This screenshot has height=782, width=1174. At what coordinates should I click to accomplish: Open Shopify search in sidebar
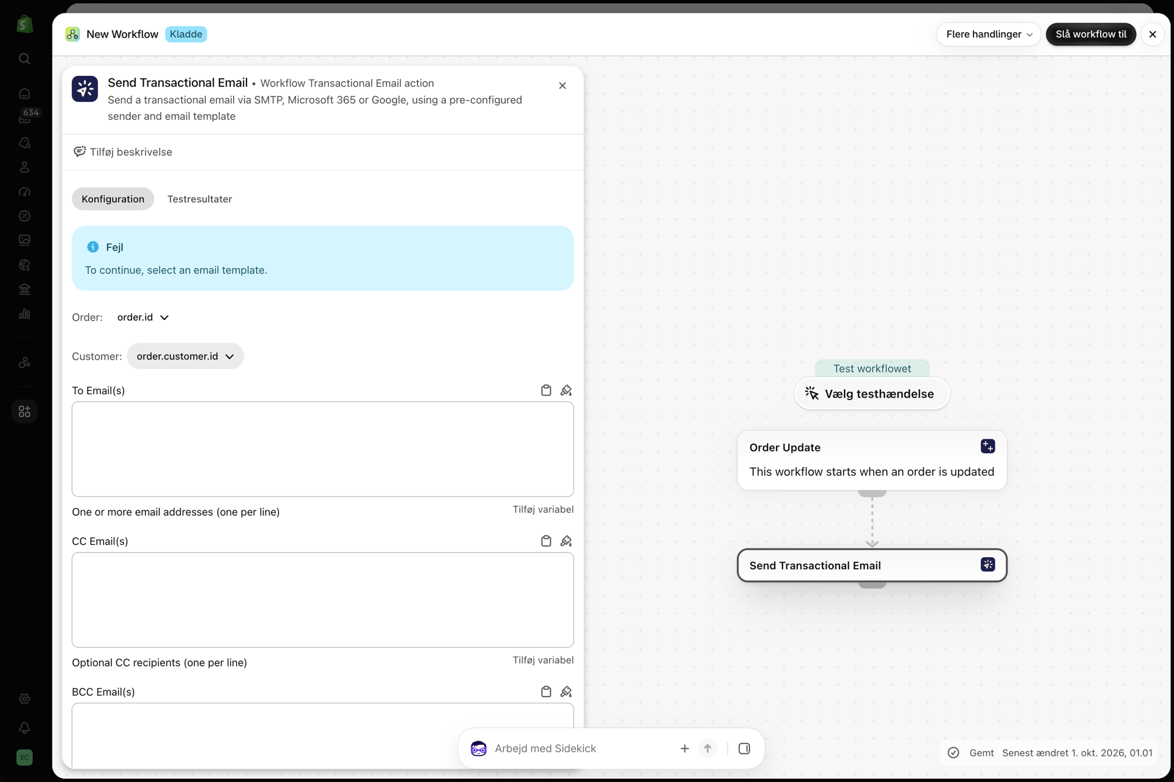24,59
